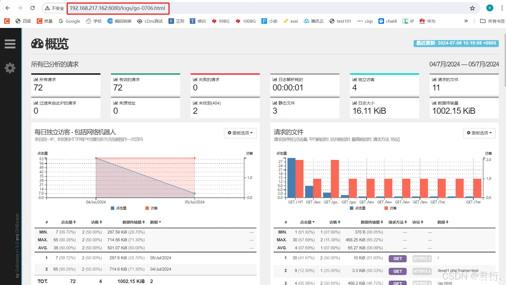Expand the 数据 column dropdown in visitors table

[155, 222]
